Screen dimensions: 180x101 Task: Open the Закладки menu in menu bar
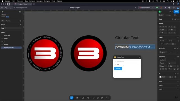pos(39,1)
